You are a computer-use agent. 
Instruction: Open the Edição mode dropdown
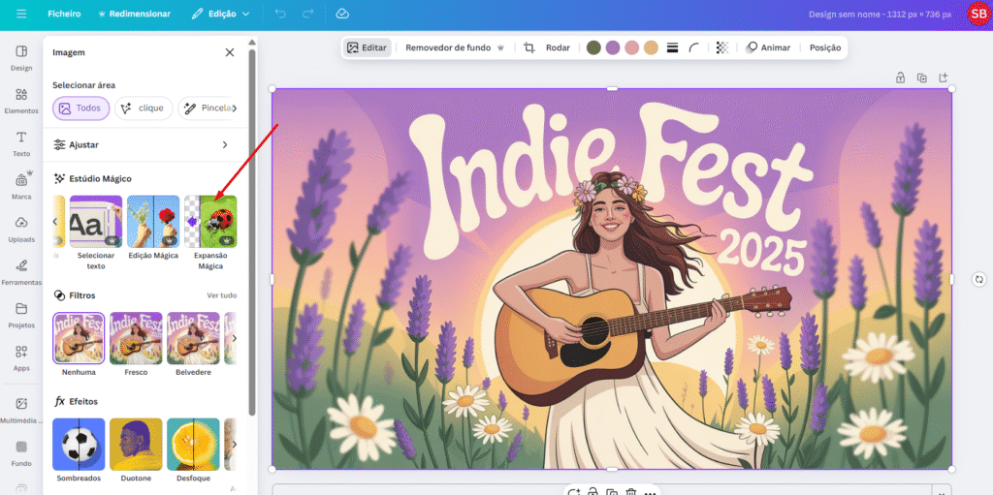coord(221,14)
